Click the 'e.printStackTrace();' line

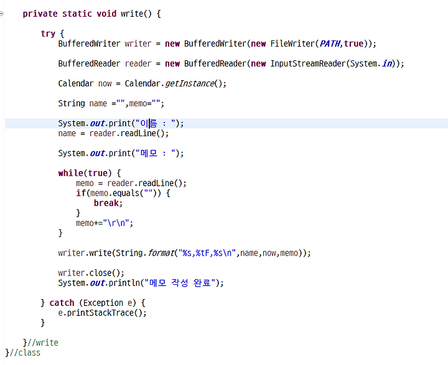(x=102, y=313)
